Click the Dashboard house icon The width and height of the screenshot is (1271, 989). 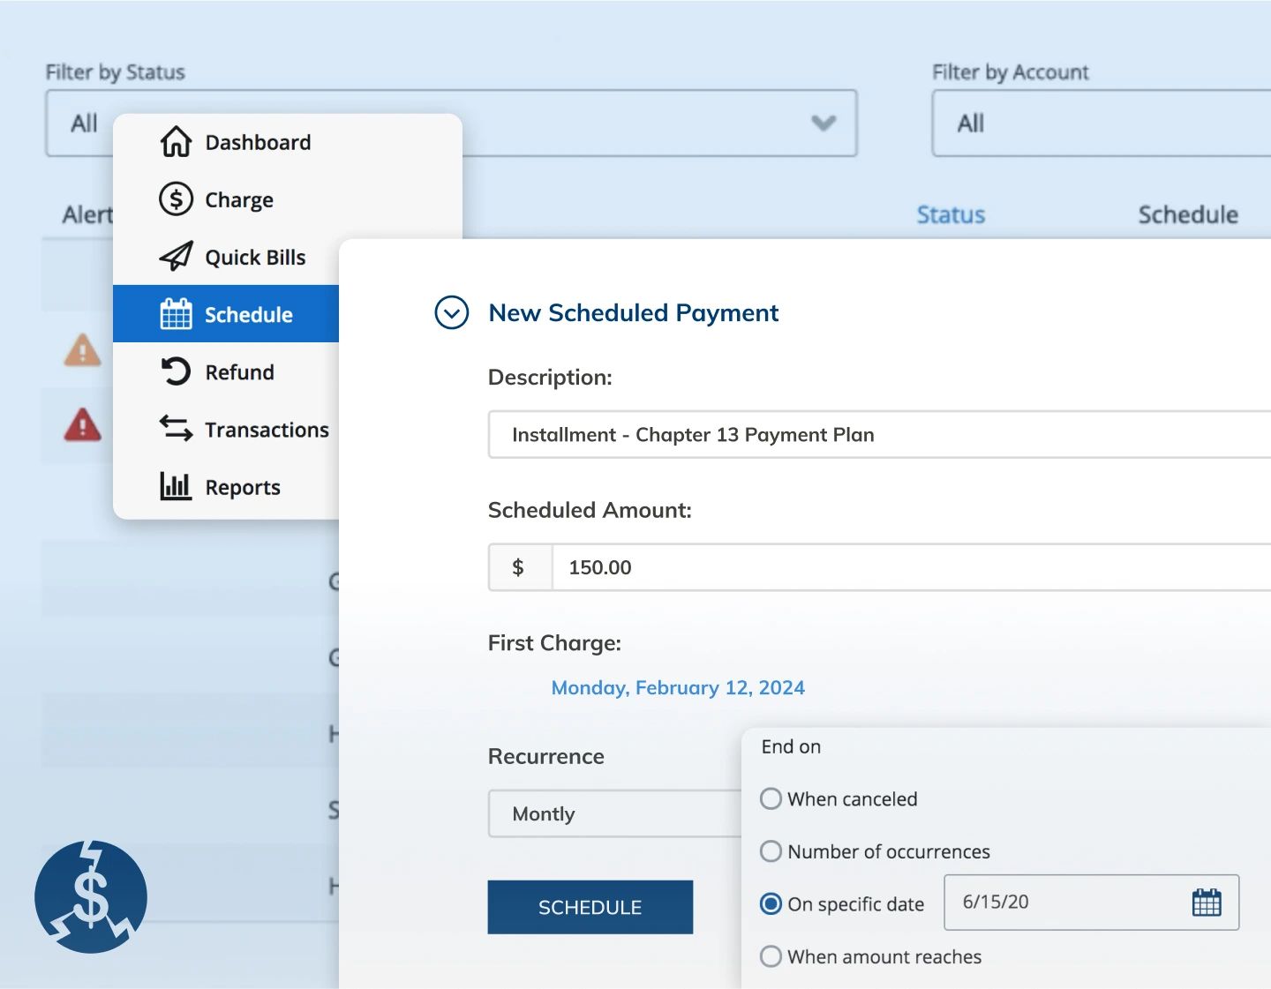tap(176, 141)
